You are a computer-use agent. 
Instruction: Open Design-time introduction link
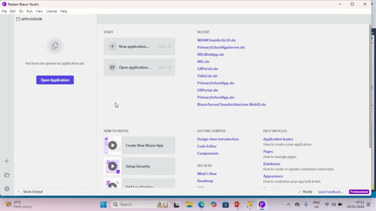[218, 139]
